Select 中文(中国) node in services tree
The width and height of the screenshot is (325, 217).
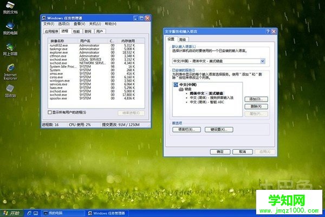(188, 85)
